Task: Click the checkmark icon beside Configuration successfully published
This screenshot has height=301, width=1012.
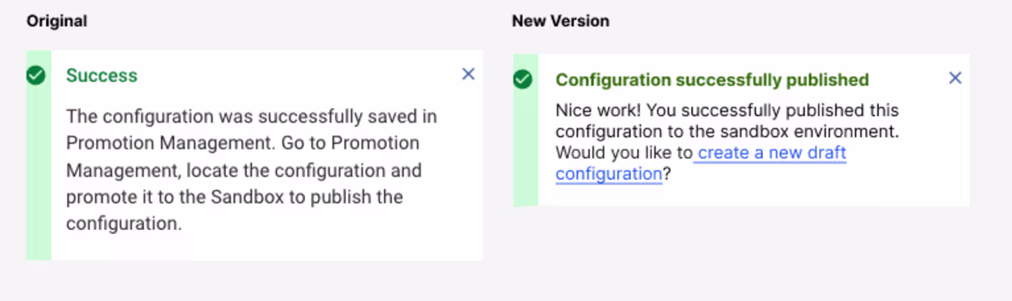Action: point(523,80)
